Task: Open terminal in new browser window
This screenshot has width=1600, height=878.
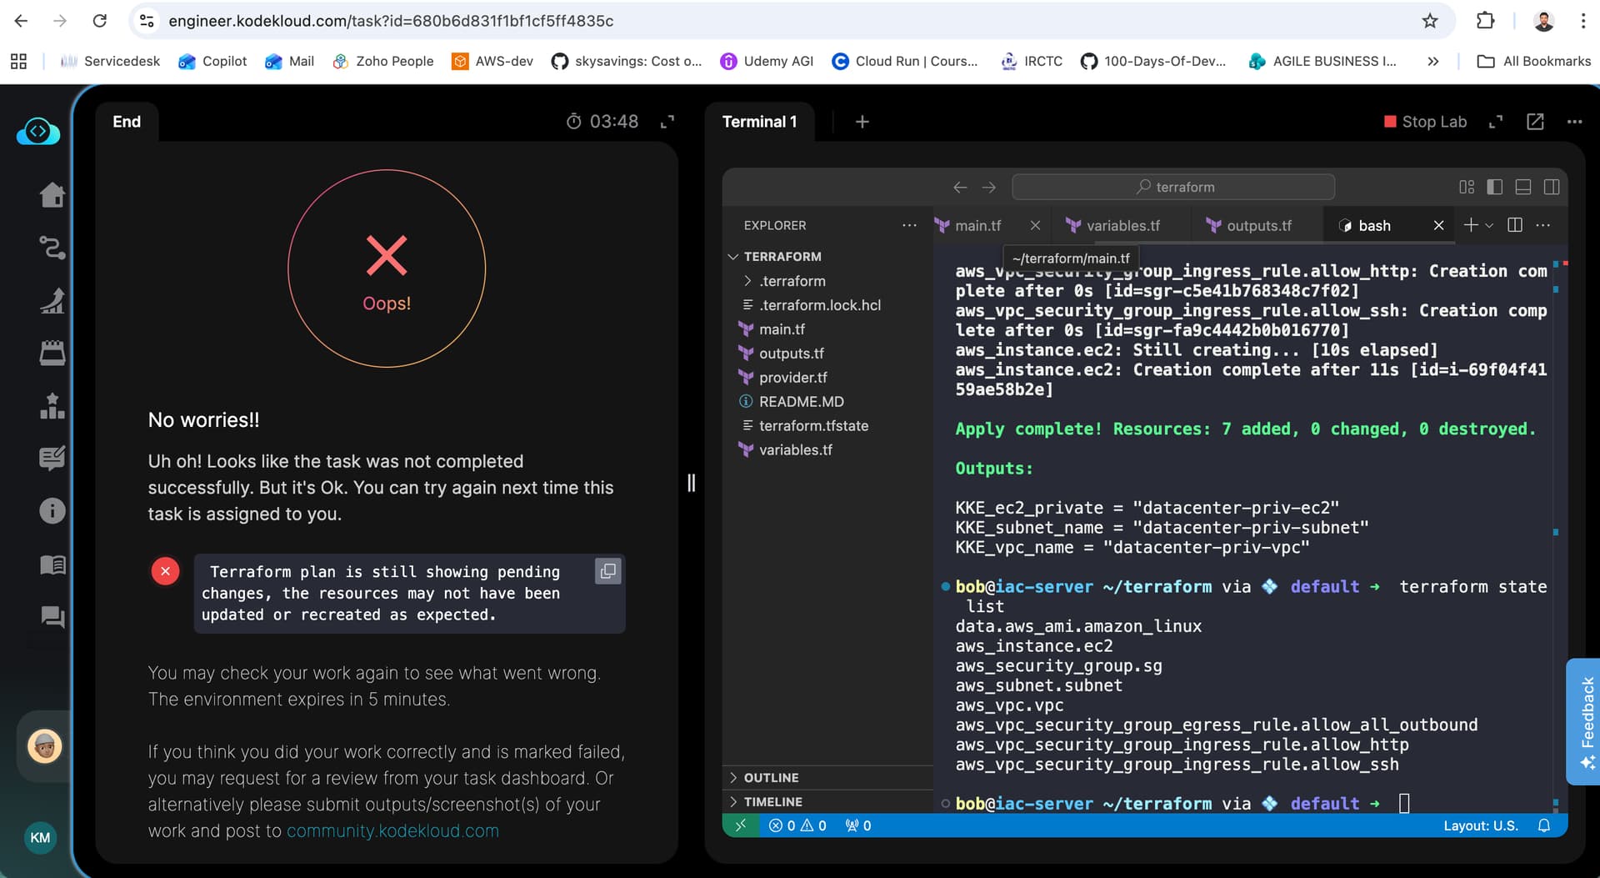Action: coord(1534,122)
